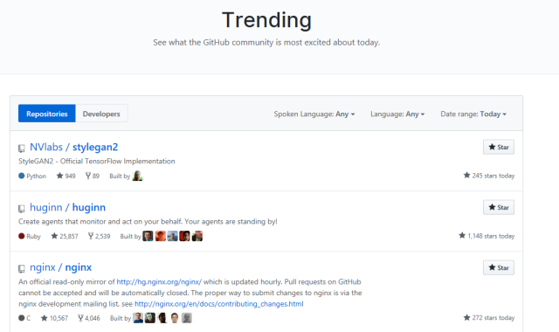
Task: Star the huginn repository
Action: (499, 207)
